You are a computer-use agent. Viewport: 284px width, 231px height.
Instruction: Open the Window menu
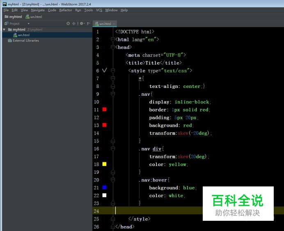coord(111,10)
